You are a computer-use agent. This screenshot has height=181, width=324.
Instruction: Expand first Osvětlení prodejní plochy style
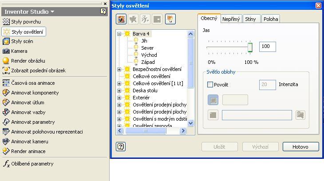119,105
